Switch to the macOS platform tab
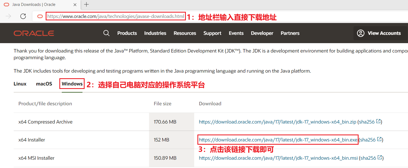 (44, 84)
